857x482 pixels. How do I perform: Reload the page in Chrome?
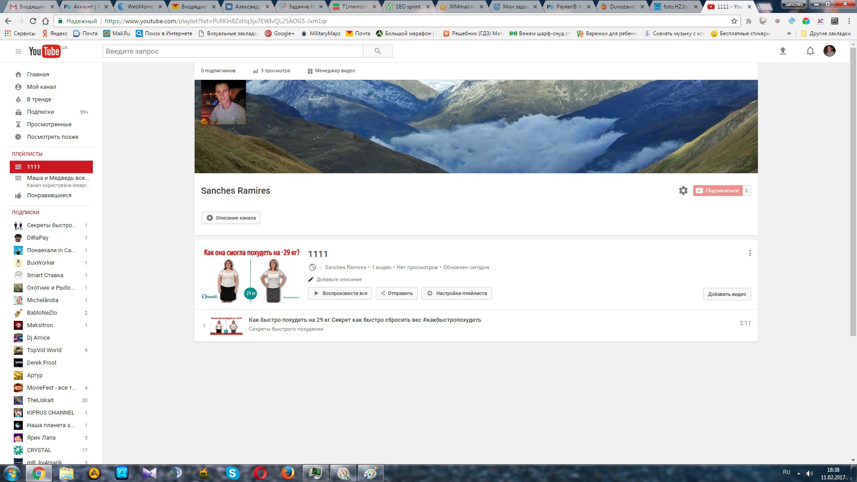[33, 21]
